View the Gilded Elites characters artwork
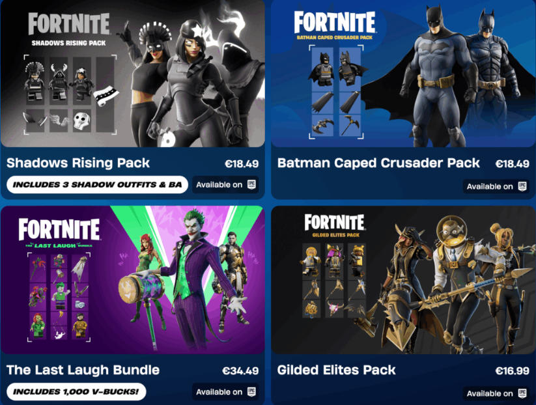Screen dimensions: 536x405 (x=403, y=280)
